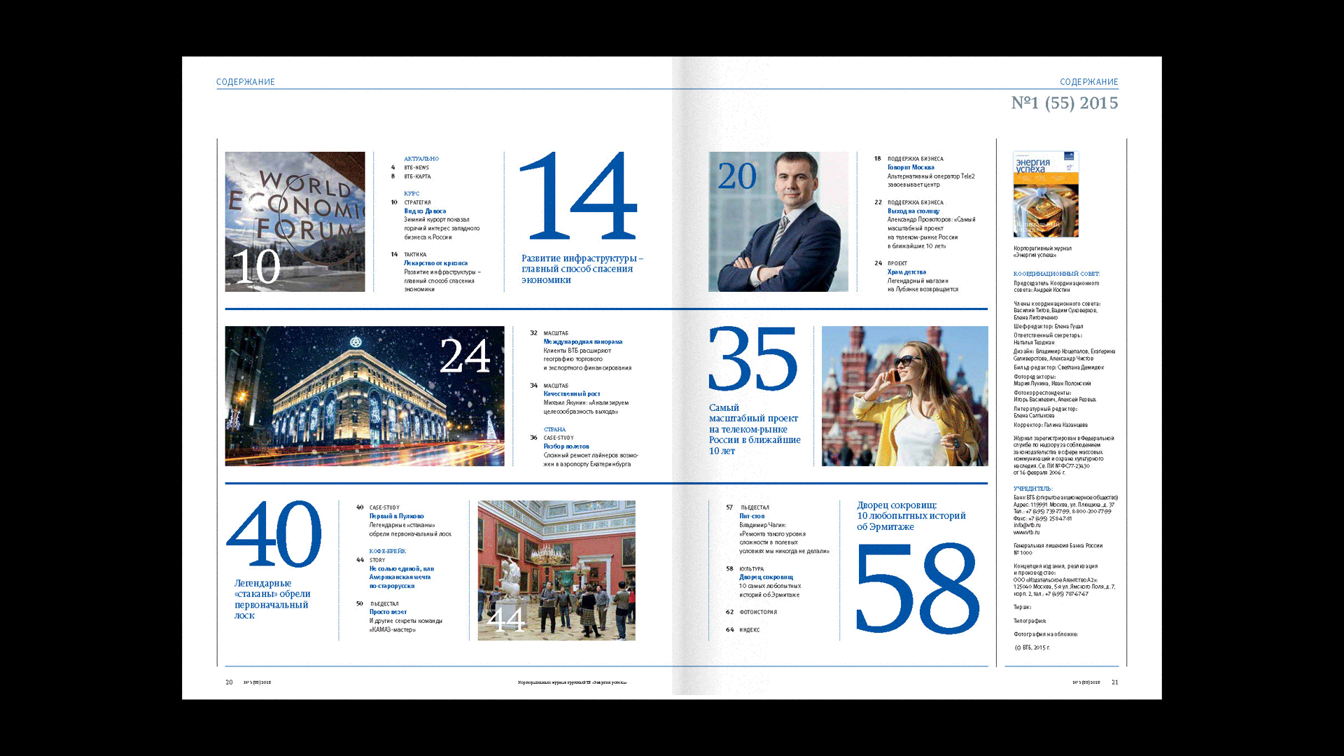Click the large blue number 58
Image resolution: width=1344 pixels, height=756 pixels.
click(x=917, y=588)
